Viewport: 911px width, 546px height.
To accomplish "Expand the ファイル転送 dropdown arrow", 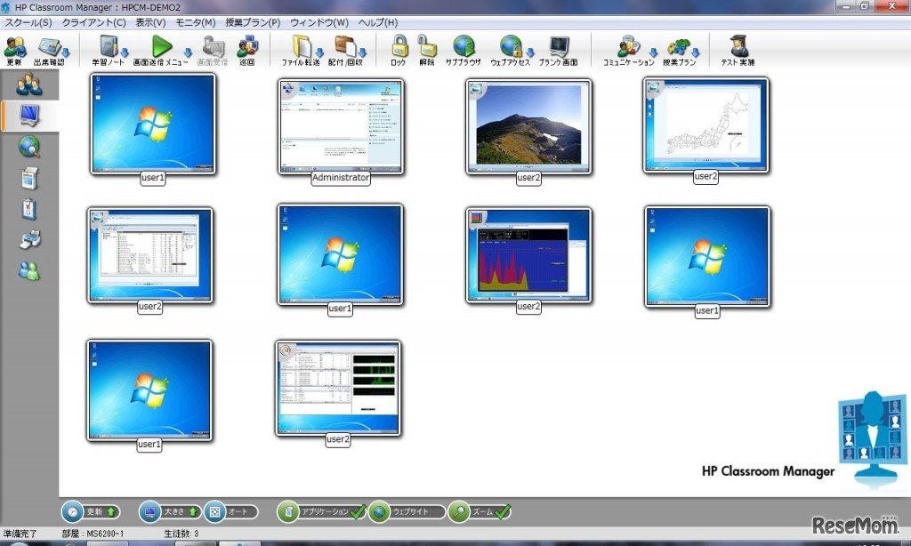I will (319, 52).
